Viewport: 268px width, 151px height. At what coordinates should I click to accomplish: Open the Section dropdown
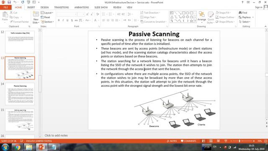click(47, 22)
